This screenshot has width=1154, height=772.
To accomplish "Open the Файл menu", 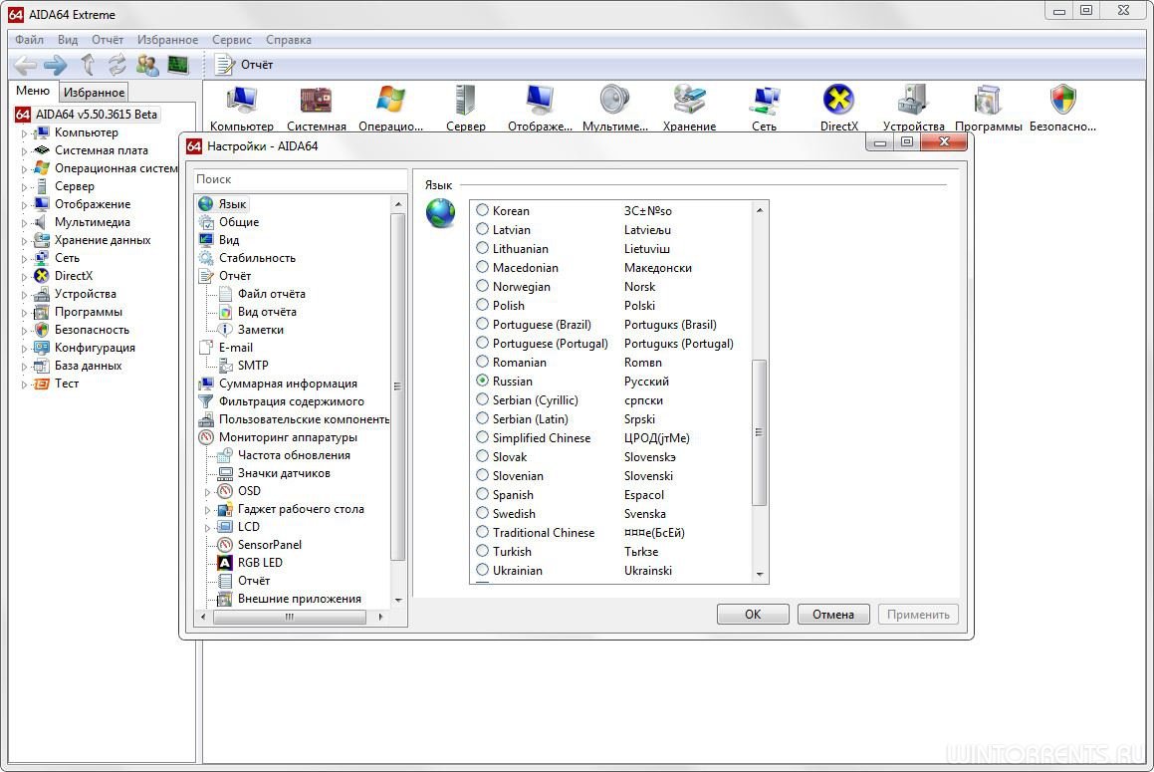I will coord(29,40).
